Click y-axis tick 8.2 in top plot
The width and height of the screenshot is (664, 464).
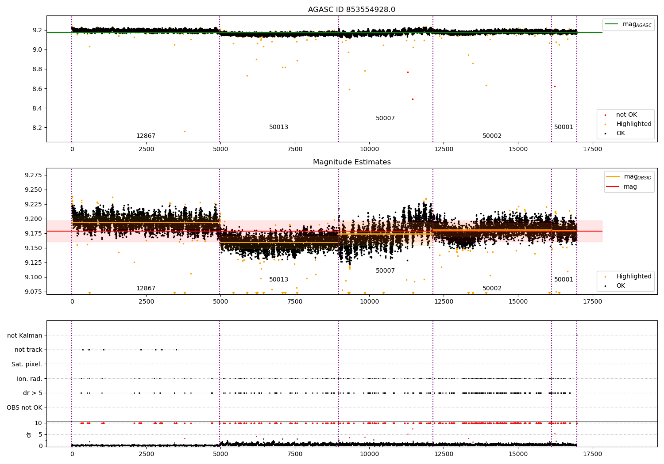[37, 128]
